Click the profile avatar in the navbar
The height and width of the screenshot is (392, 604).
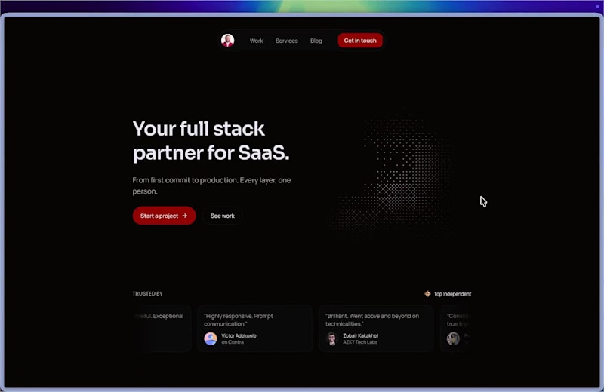coord(228,41)
